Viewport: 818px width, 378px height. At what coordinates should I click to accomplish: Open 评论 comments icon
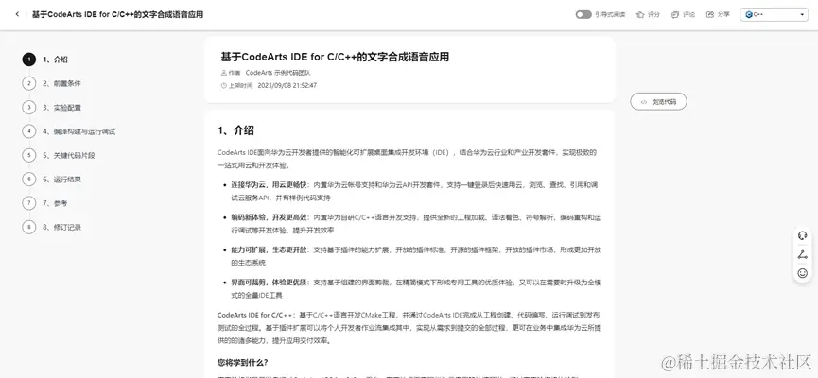pos(675,14)
